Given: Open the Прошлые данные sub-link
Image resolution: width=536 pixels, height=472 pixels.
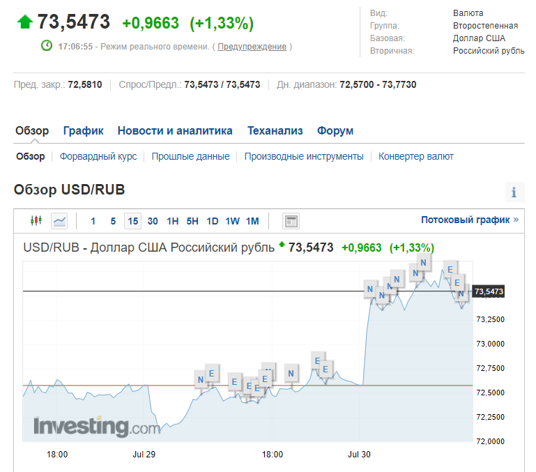Looking at the screenshot, I should pyautogui.click(x=190, y=156).
